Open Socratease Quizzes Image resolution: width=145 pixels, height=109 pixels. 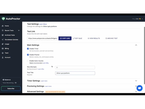tap(11, 40)
